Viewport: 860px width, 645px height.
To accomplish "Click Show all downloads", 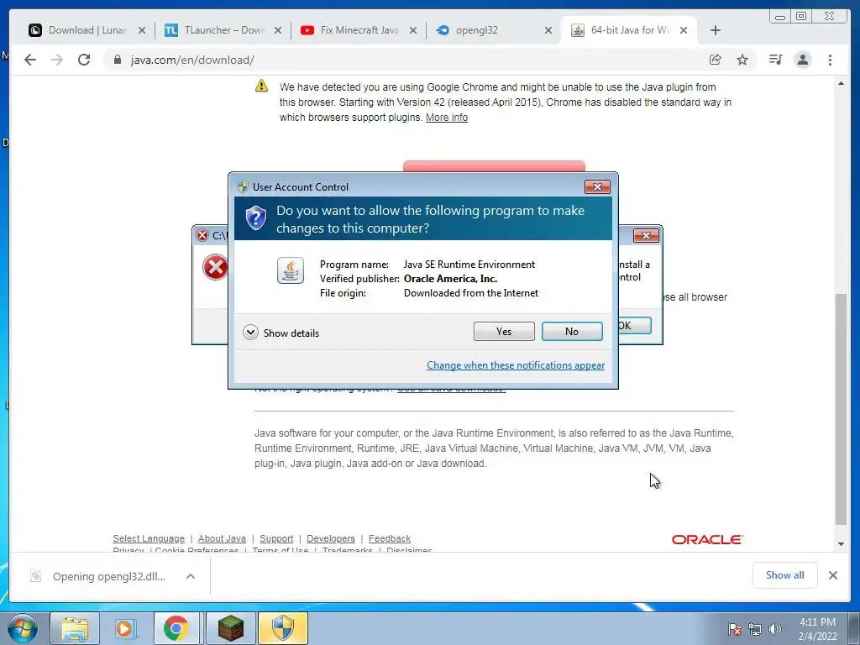I will click(785, 575).
